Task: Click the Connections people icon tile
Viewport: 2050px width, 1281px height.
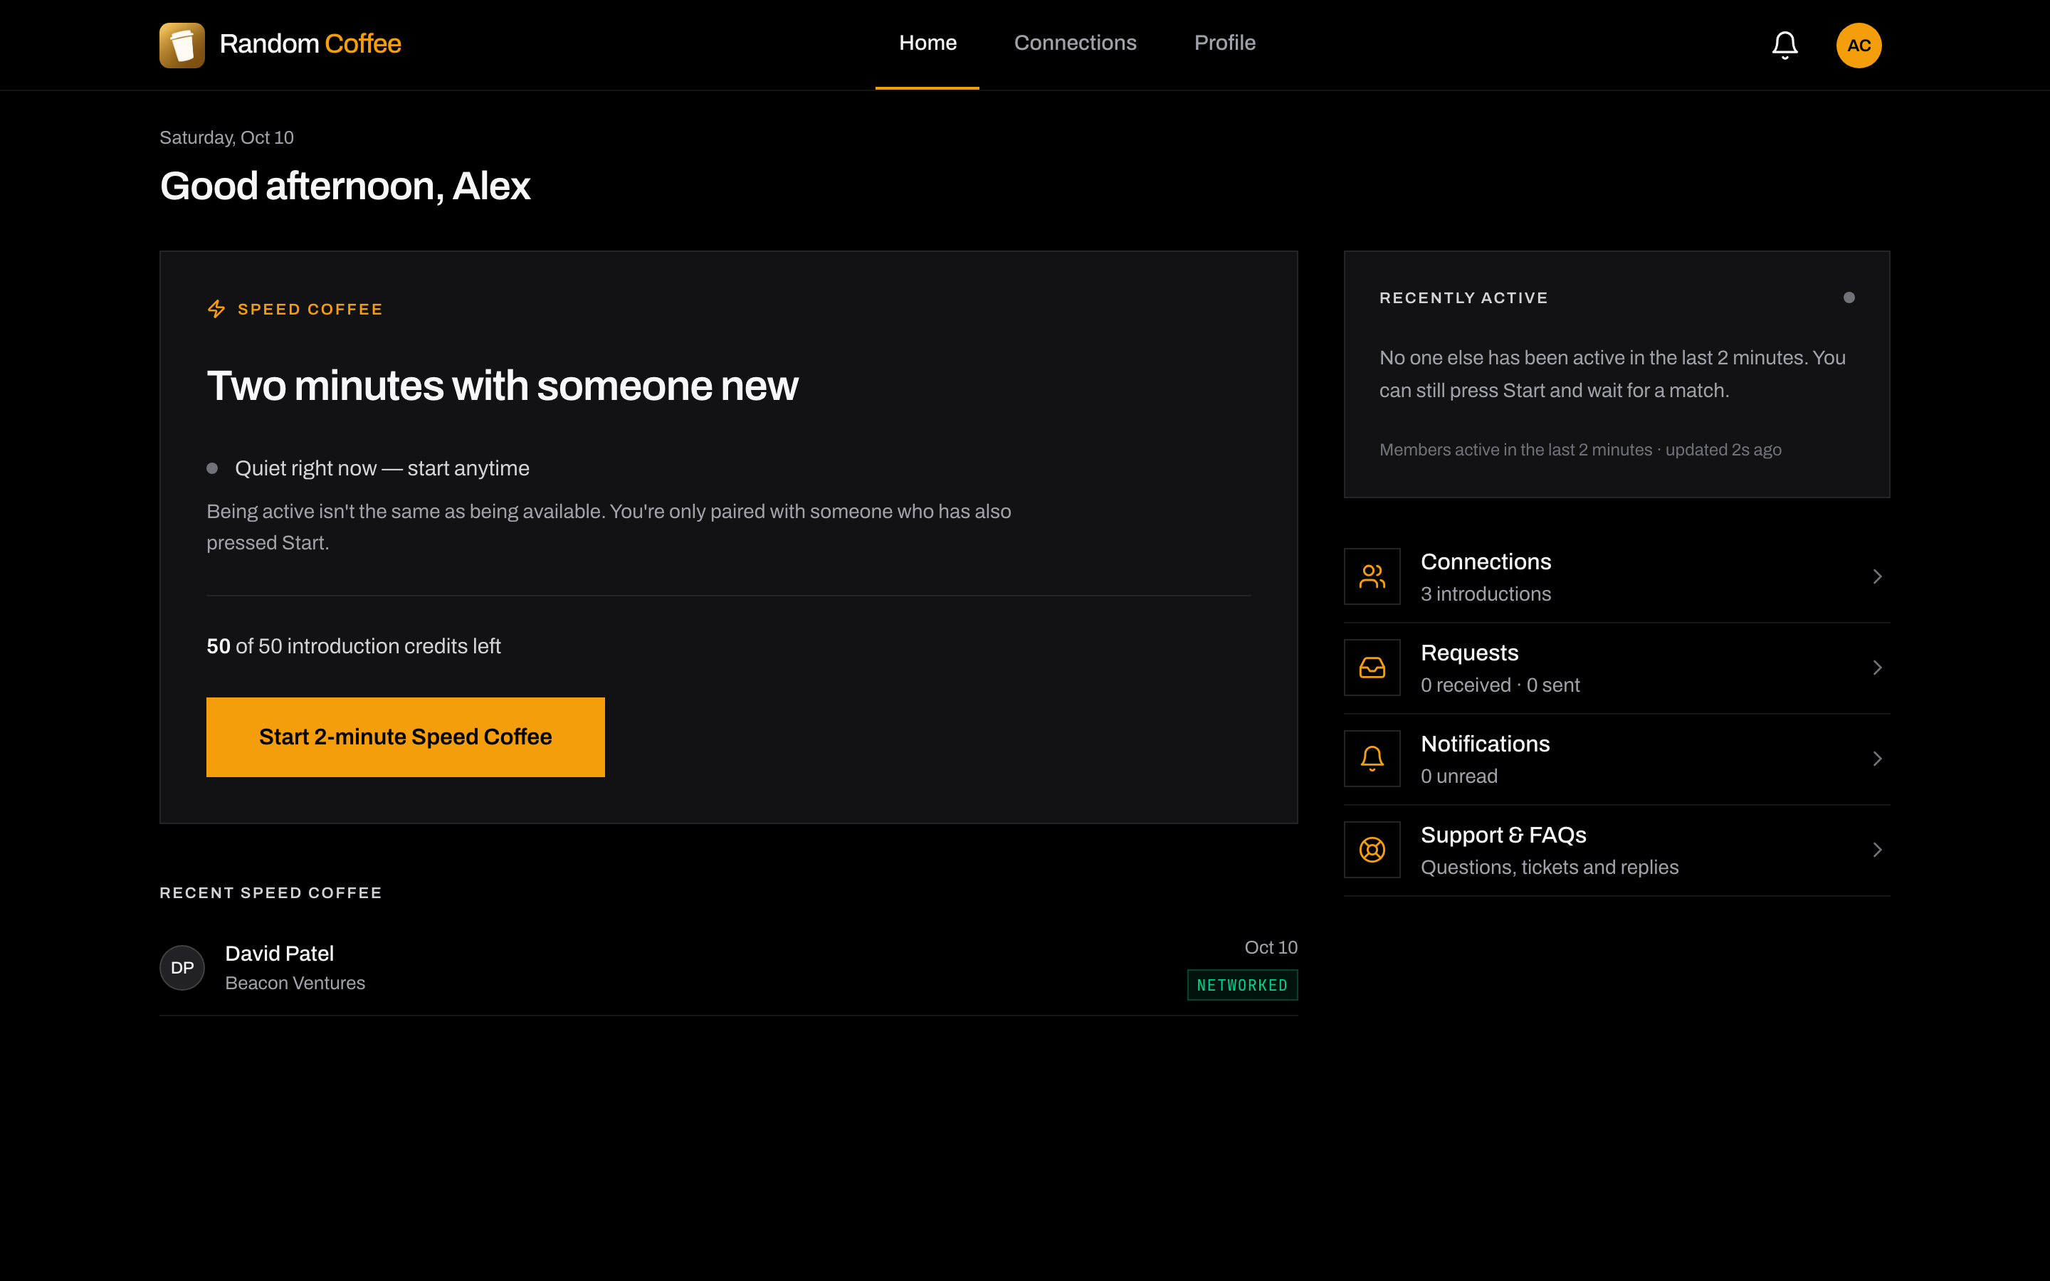Action: (x=1372, y=576)
